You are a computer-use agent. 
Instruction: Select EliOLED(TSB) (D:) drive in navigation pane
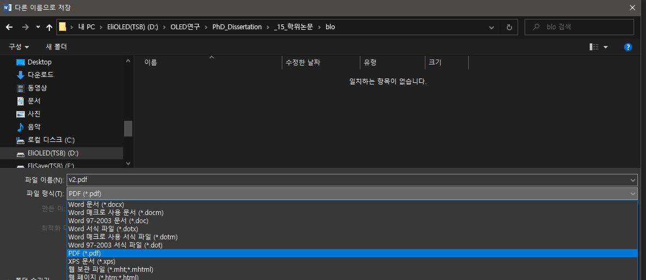[62, 153]
